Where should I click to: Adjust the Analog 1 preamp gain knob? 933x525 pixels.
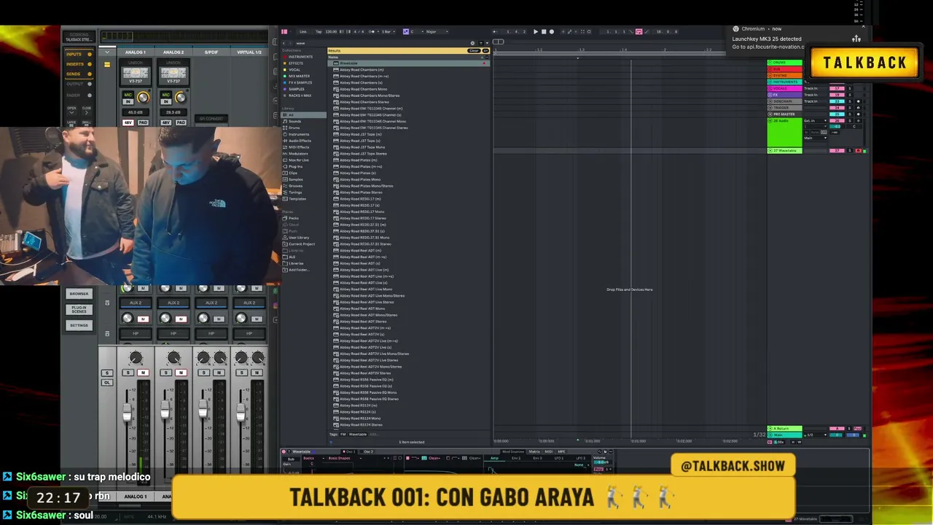coord(143,98)
